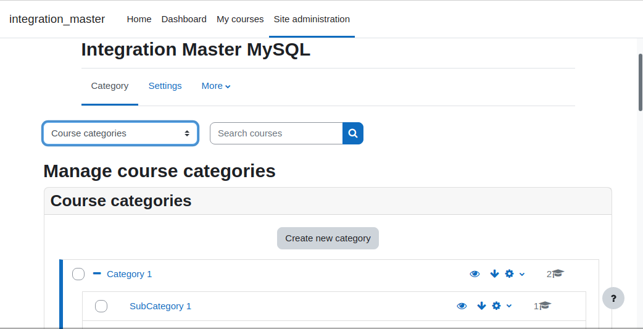Move Category 1 down with arrow icon
This screenshot has width=643, height=329.
coord(494,274)
